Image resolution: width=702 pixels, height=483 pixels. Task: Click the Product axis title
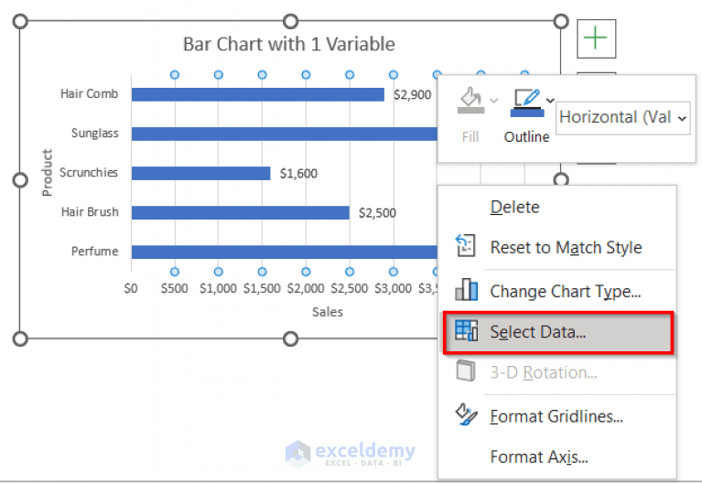pos(47,173)
